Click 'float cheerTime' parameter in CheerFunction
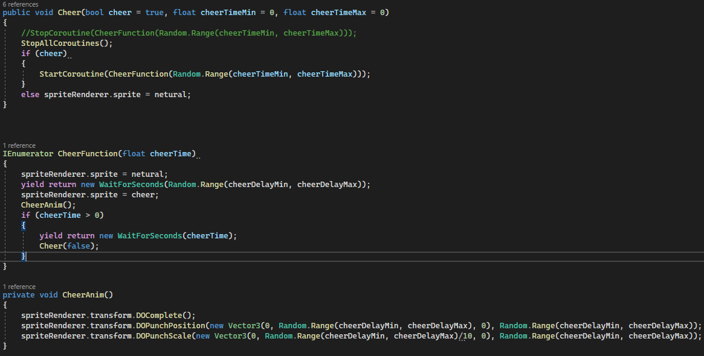Viewport: 704px width, 356px height. pyautogui.click(x=157, y=154)
